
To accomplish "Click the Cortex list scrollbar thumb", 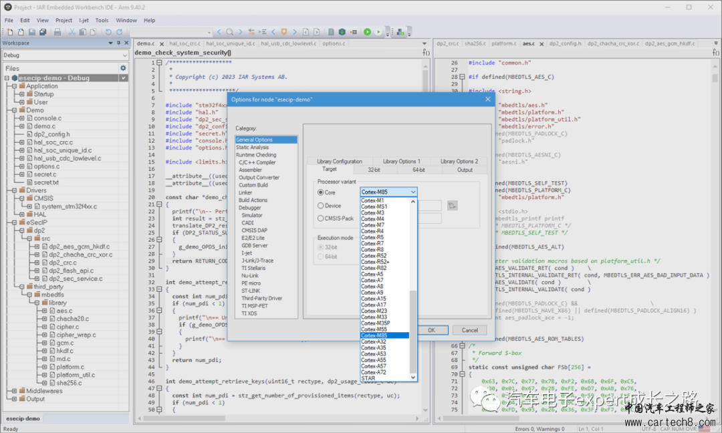I will click(413, 331).
